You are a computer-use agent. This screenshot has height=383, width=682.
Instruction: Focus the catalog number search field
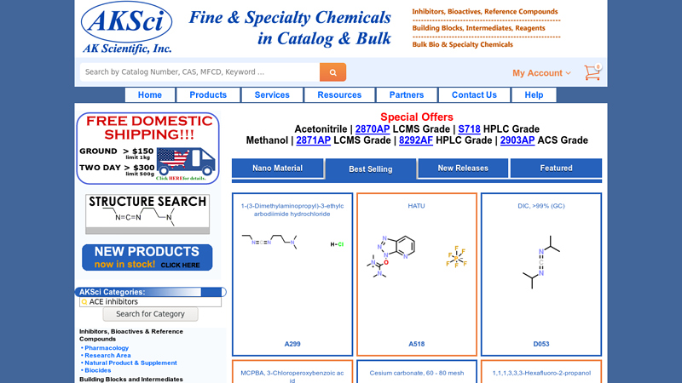(x=199, y=72)
